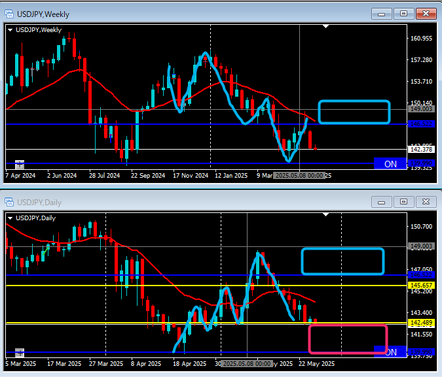The width and height of the screenshot is (442, 377).
Task: Select the blue 146.522 price label in Daily chart
Action: click(421, 275)
